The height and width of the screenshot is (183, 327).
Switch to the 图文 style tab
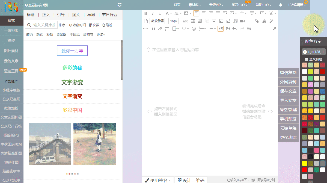coord(76,15)
